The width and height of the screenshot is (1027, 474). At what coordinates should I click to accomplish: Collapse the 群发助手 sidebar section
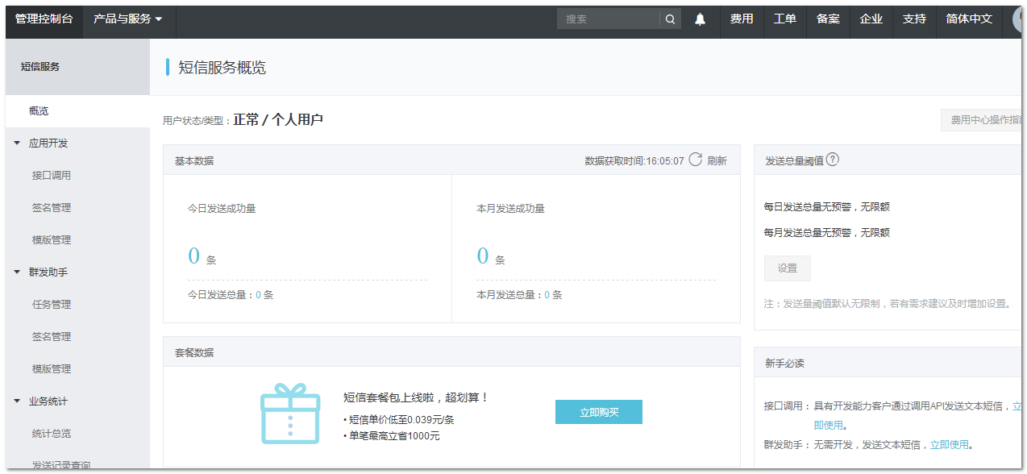[17, 272]
